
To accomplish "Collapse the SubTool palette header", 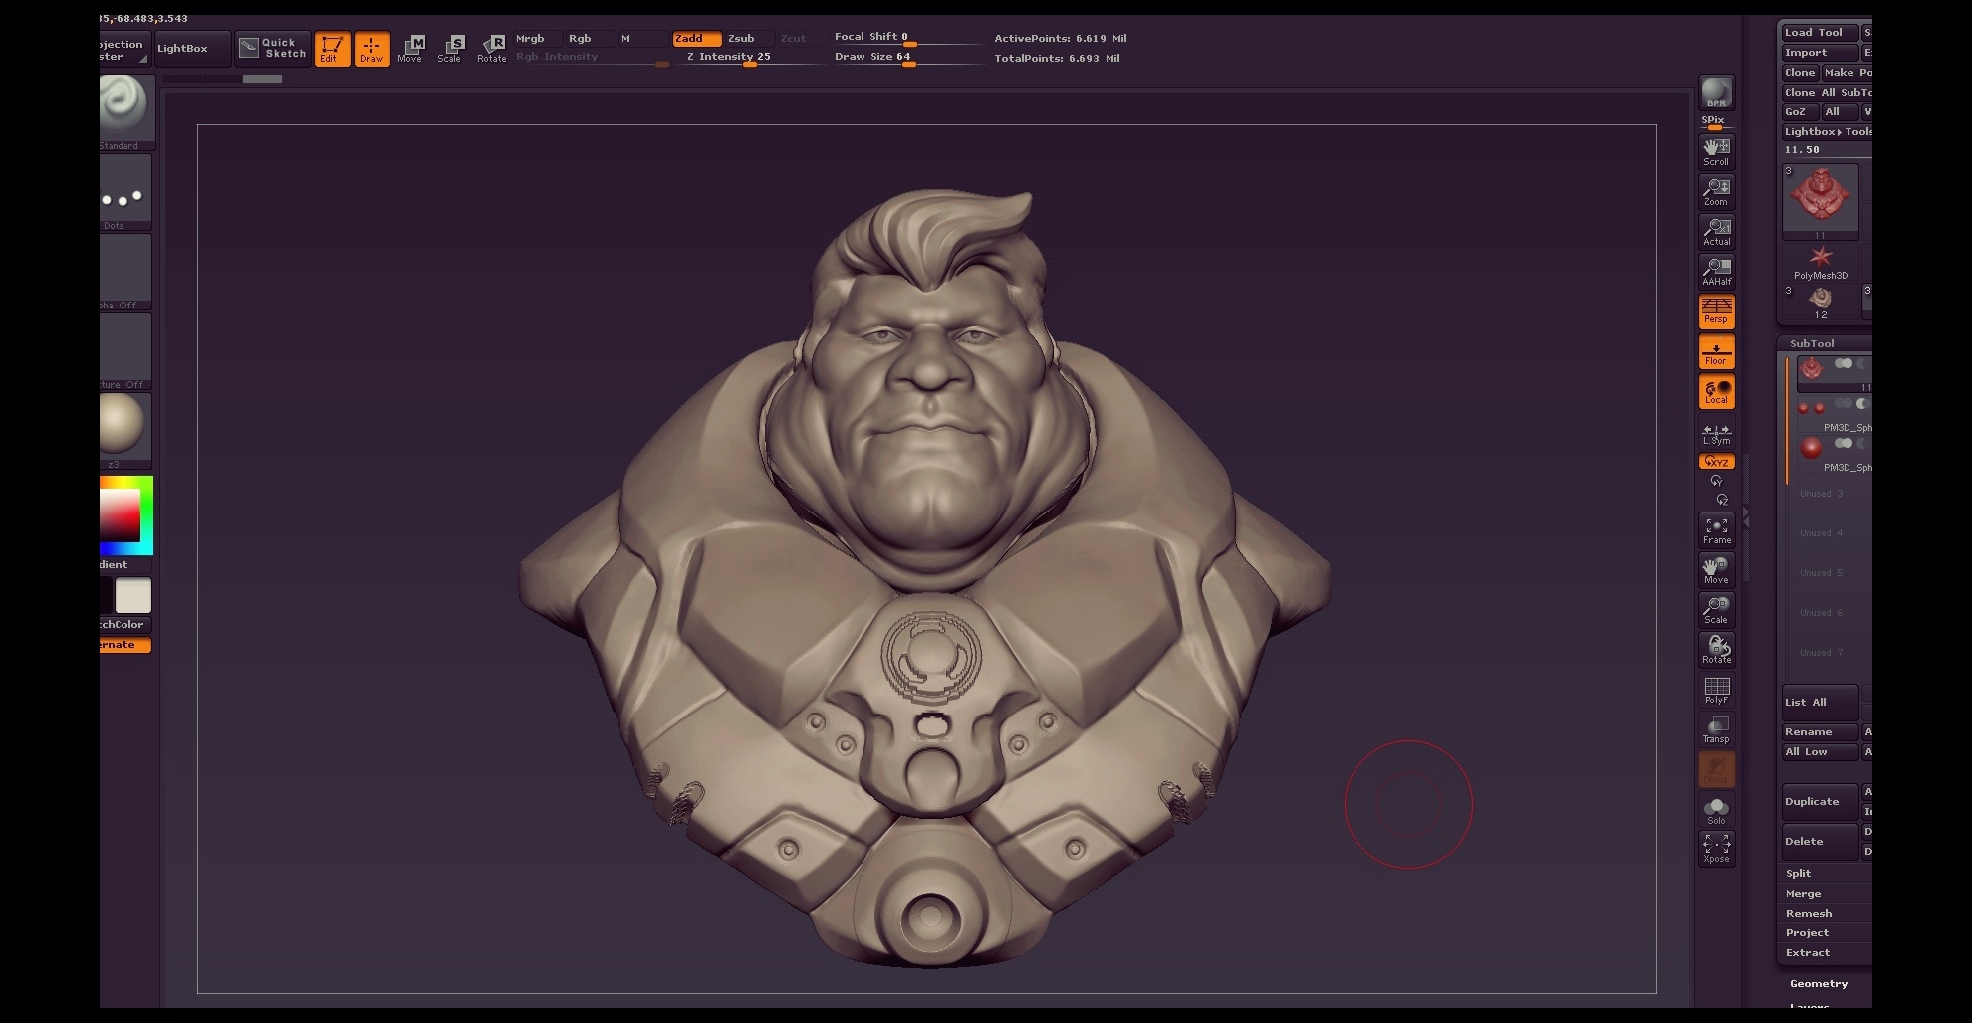I will (x=1812, y=343).
